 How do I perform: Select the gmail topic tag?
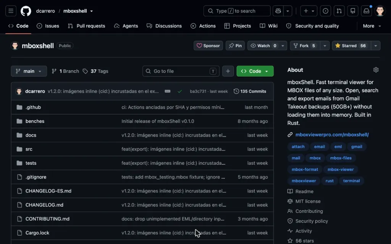pos(357,147)
